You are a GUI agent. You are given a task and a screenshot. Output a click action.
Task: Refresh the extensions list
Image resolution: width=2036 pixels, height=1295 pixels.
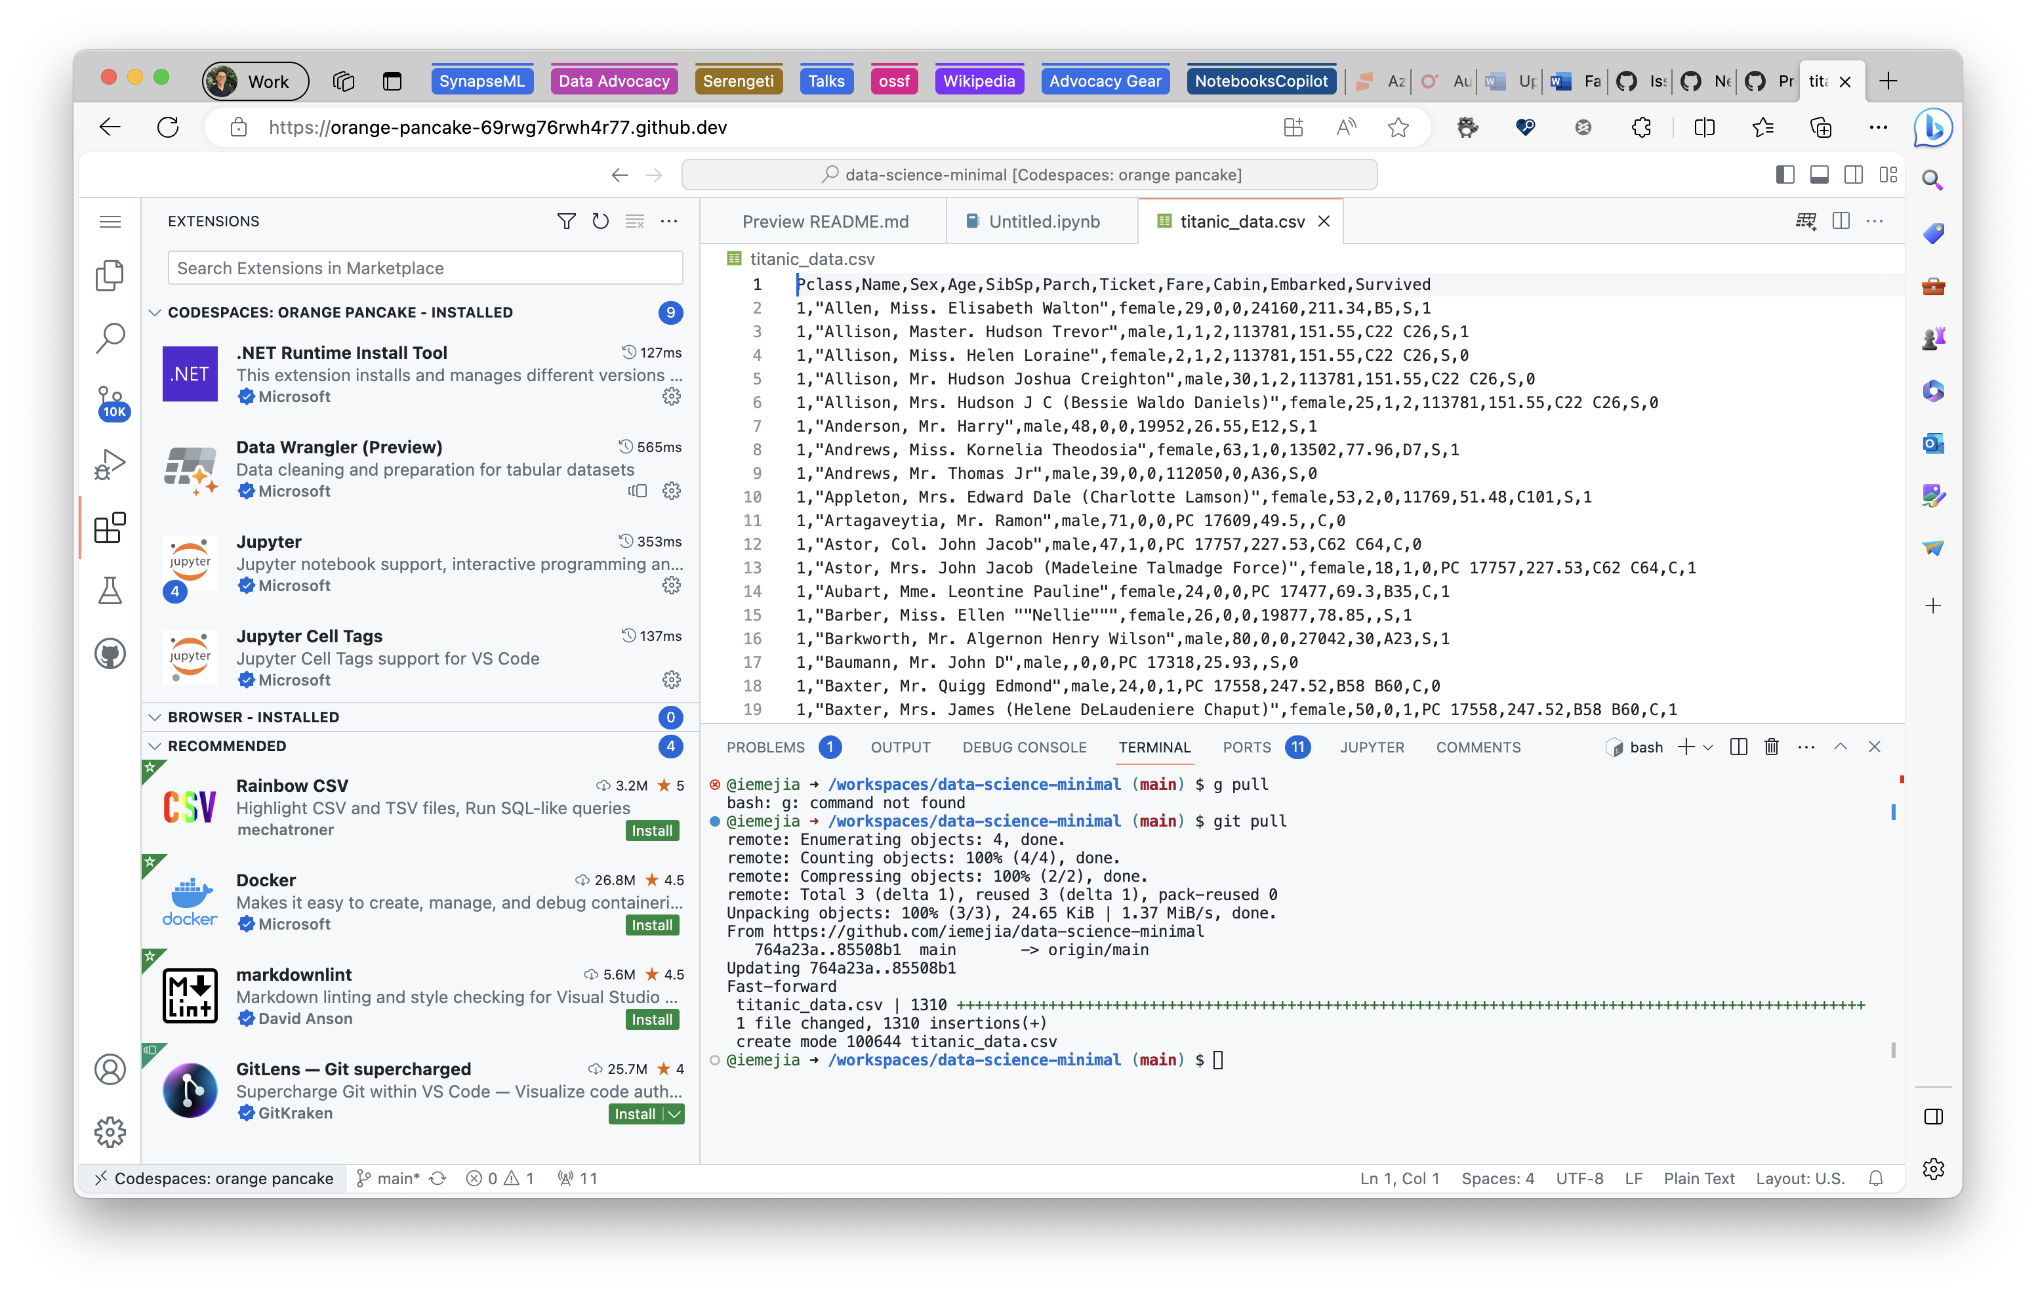coord(600,221)
